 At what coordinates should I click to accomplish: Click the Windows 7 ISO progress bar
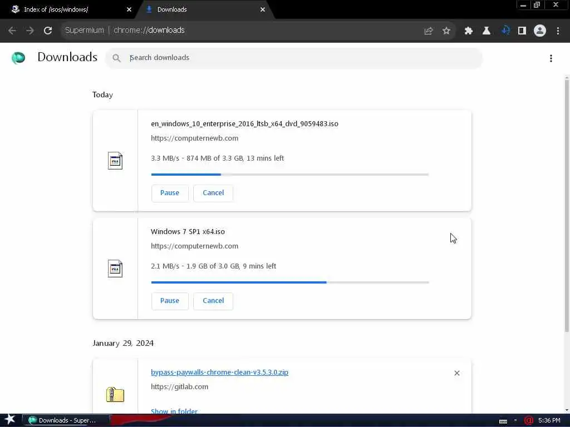coord(289,282)
